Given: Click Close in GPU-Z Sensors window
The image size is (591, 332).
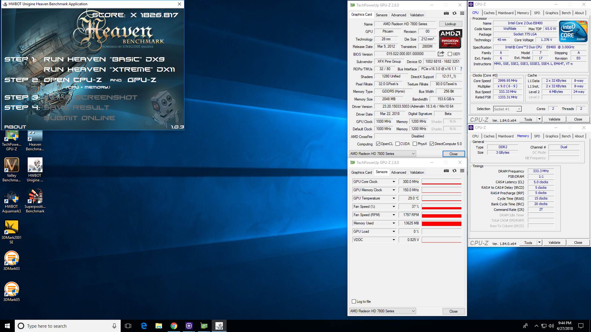Looking at the screenshot, I should [453, 311].
